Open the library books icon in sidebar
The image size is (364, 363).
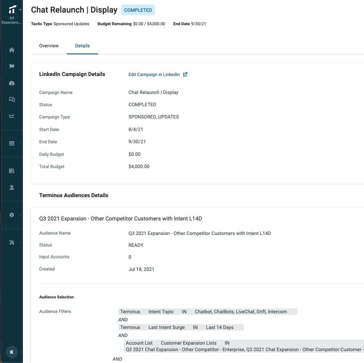click(x=11, y=171)
